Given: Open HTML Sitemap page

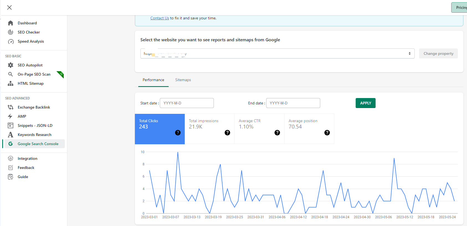Looking at the screenshot, I should coord(30,83).
